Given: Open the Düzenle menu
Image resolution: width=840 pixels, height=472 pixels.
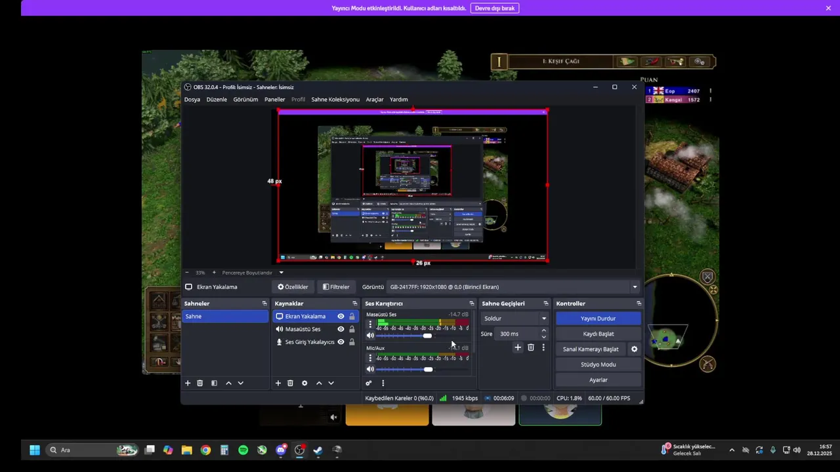Looking at the screenshot, I should coord(217,100).
